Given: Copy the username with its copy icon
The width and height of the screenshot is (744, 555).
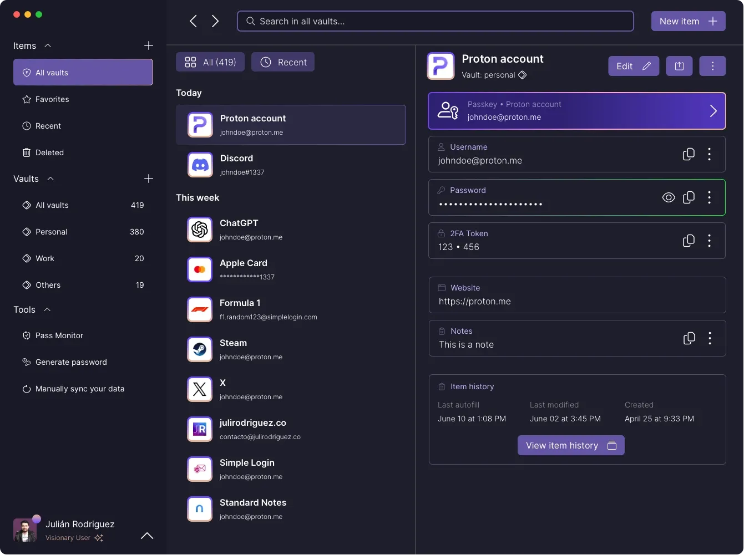Looking at the screenshot, I should click(x=689, y=154).
